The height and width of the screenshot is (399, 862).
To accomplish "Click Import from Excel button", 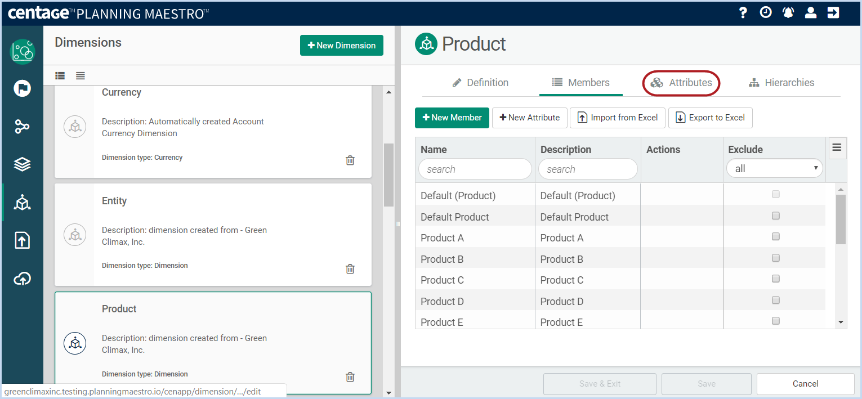I will 618,118.
